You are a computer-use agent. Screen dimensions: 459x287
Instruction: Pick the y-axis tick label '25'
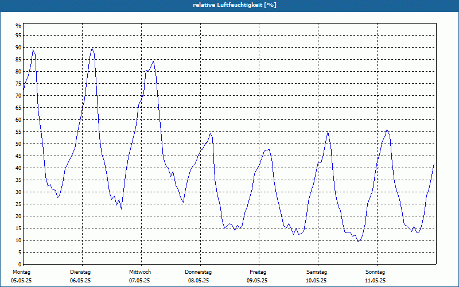(18, 204)
